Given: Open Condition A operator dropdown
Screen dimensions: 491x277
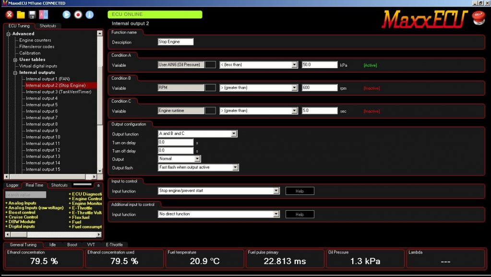Looking at the screenshot, I should coord(294,65).
